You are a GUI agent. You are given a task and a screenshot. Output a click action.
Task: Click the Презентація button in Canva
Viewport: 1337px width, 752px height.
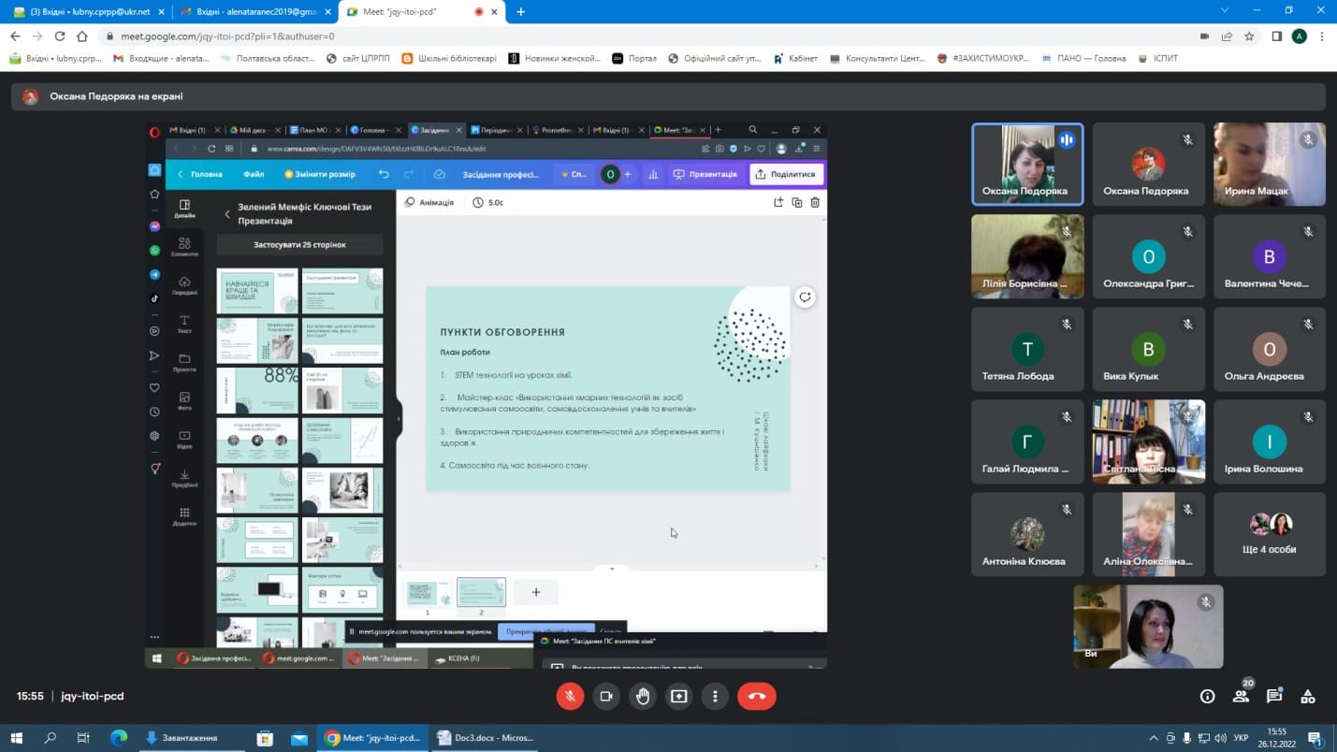pos(705,174)
